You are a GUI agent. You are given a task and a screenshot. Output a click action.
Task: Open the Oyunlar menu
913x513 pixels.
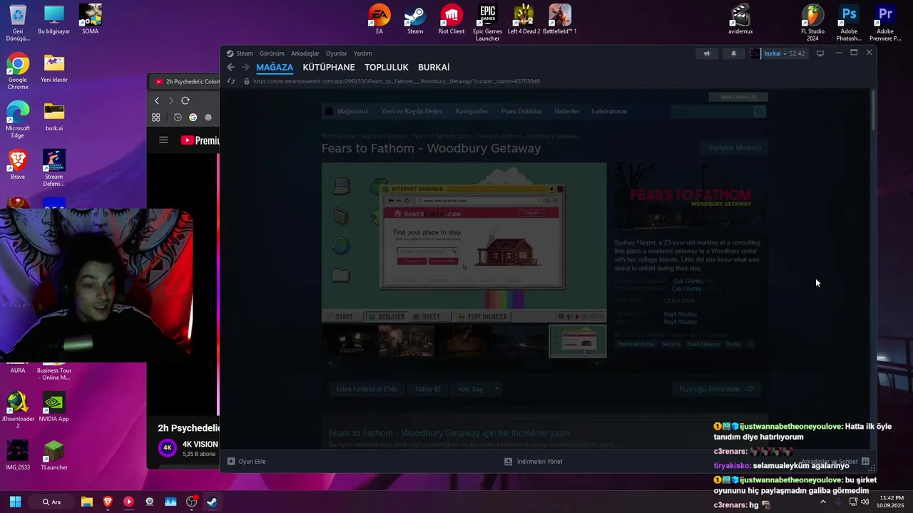[337, 53]
